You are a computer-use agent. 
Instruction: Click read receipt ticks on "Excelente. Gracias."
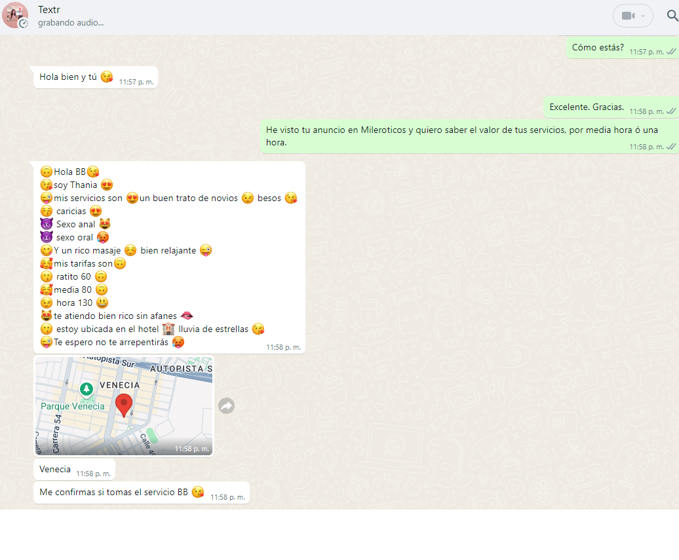coord(671,111)
